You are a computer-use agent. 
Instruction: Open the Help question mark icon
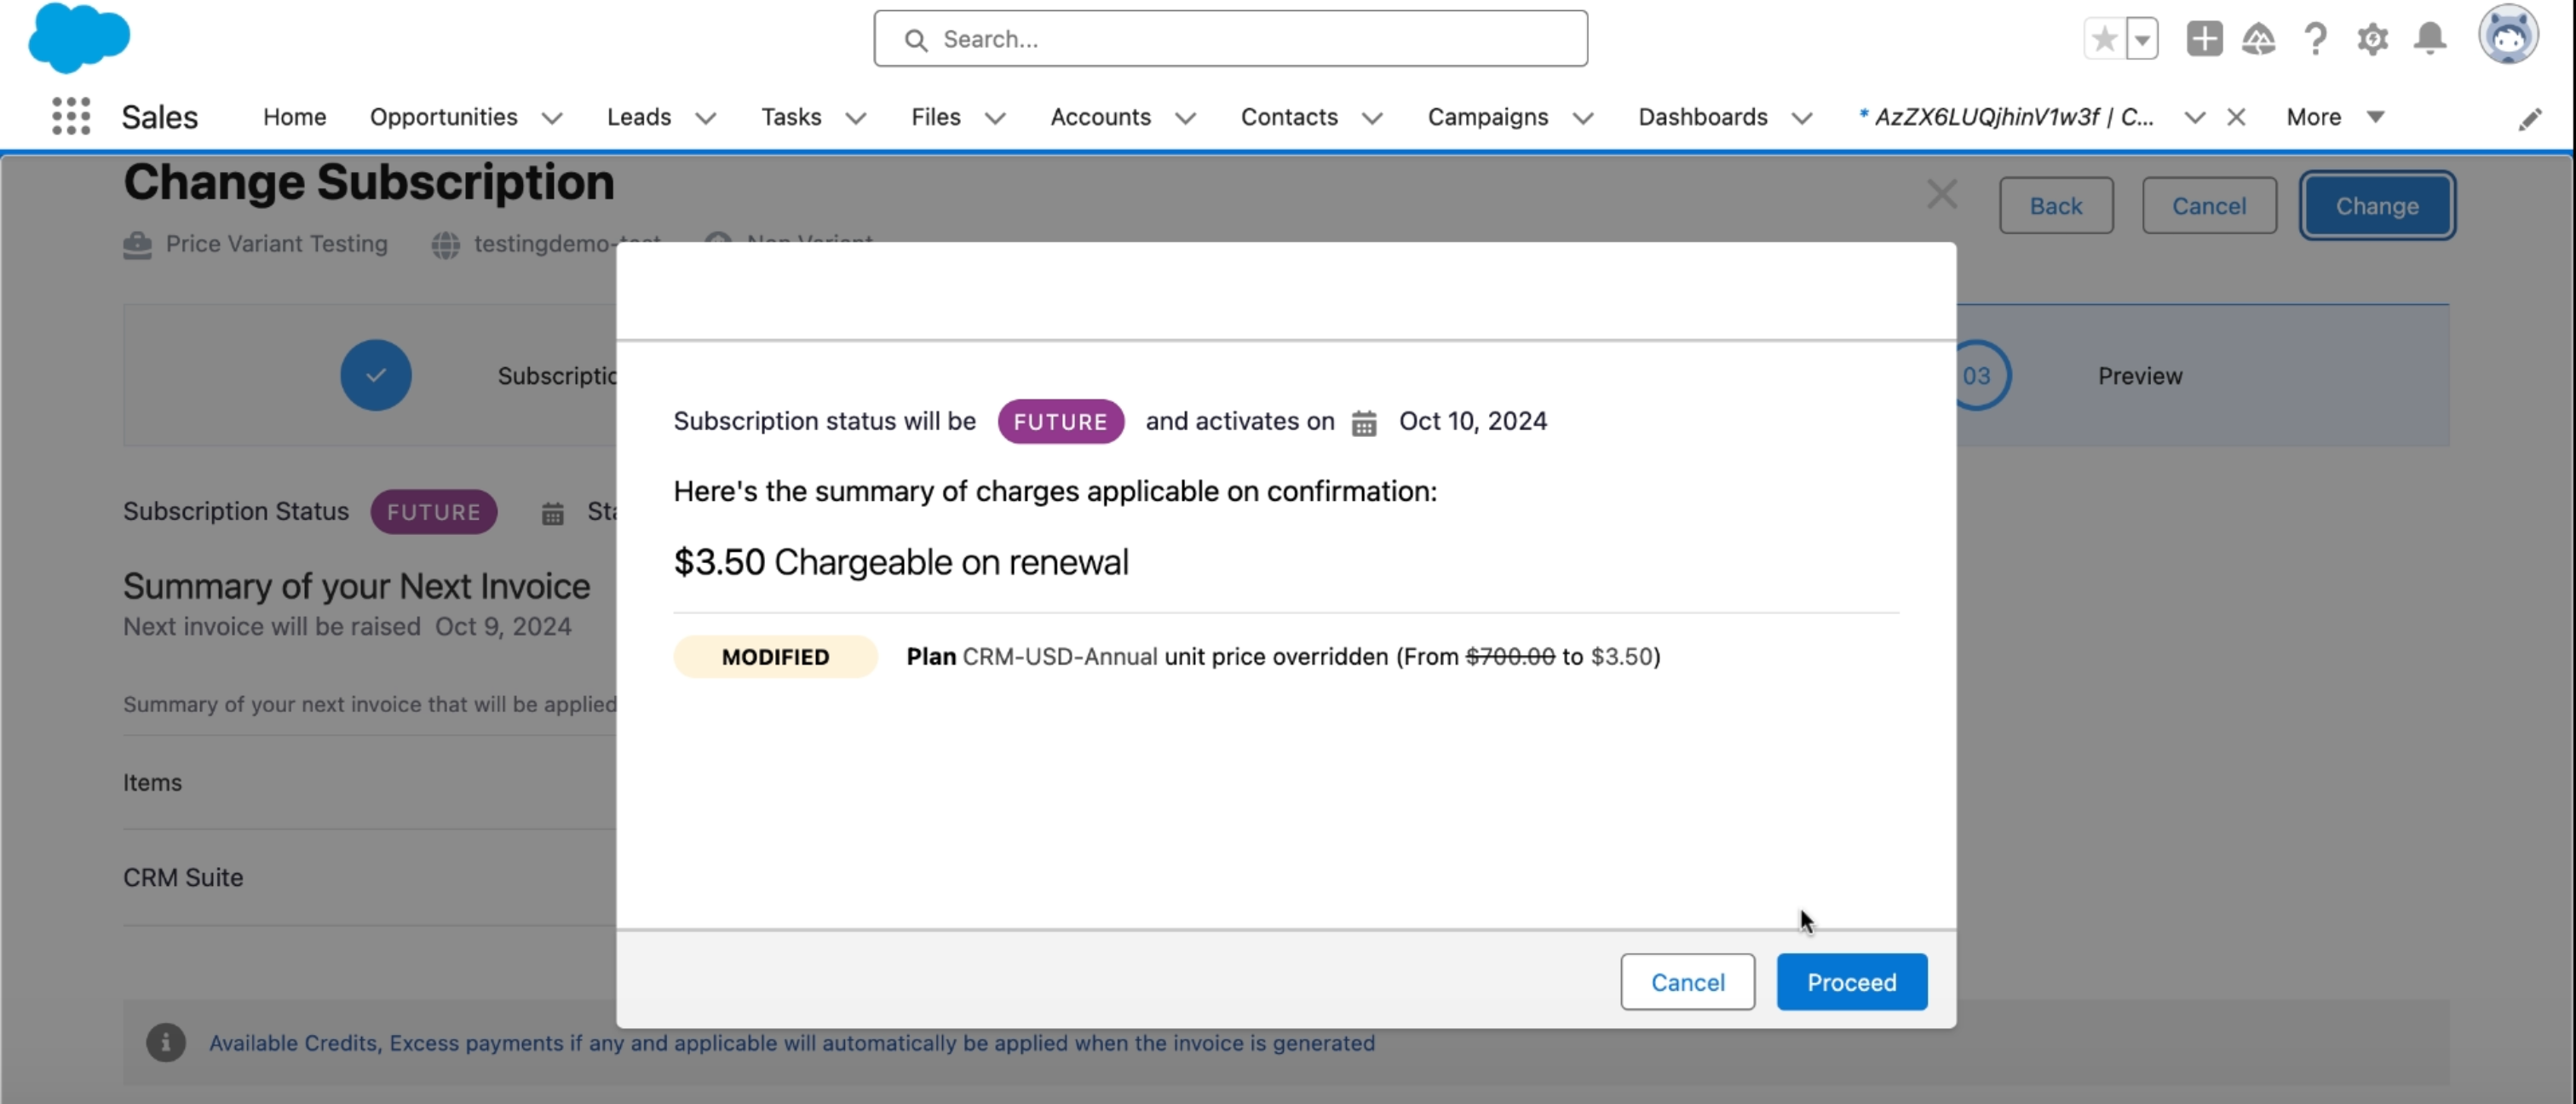2315,39
